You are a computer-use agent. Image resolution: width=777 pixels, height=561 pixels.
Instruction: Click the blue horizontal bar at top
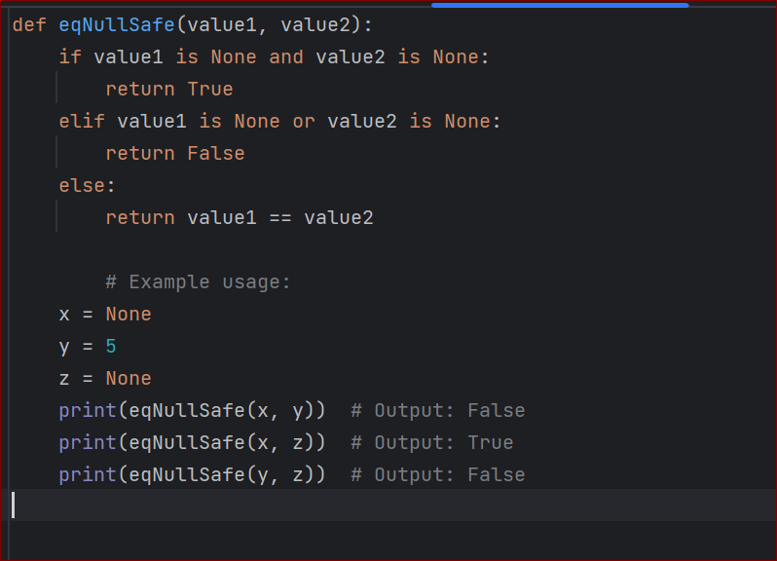[x=560, y=5]
